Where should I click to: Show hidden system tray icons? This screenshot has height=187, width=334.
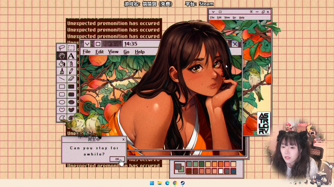291,183
